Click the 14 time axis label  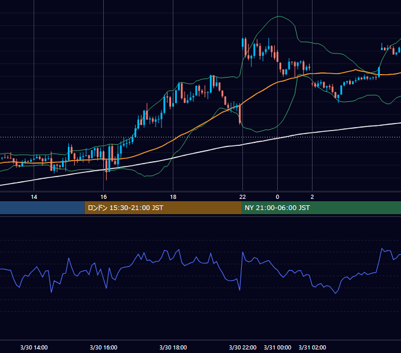pyautogui.click(x=34, y=197)
